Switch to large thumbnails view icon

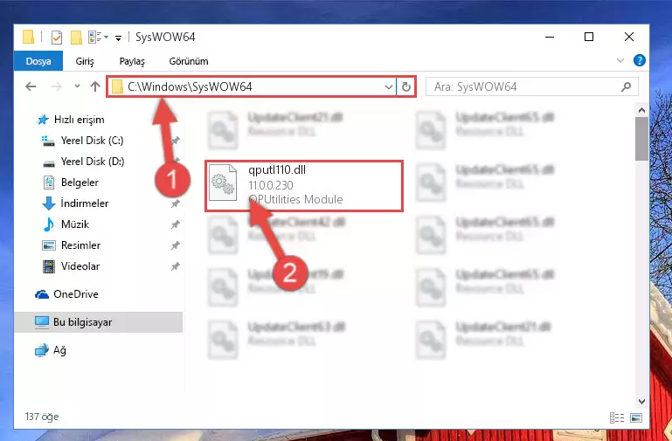[x=636, y=417]
